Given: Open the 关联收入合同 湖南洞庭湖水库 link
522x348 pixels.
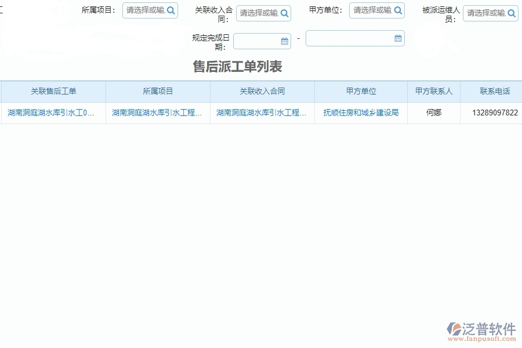Looking at the screenshot, I should (x=261, y=113).
